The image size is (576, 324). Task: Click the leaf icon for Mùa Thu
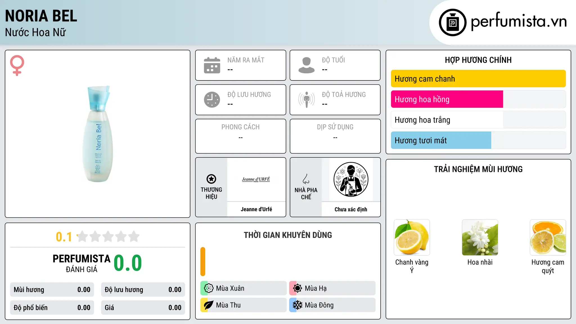209,305
